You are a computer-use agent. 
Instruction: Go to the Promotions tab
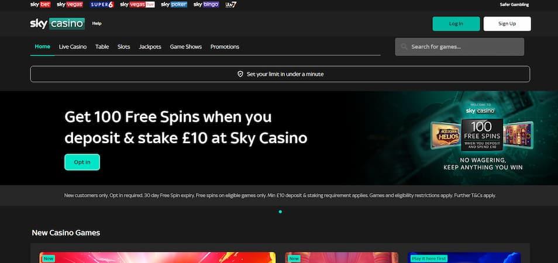click(x=225, y=47)
